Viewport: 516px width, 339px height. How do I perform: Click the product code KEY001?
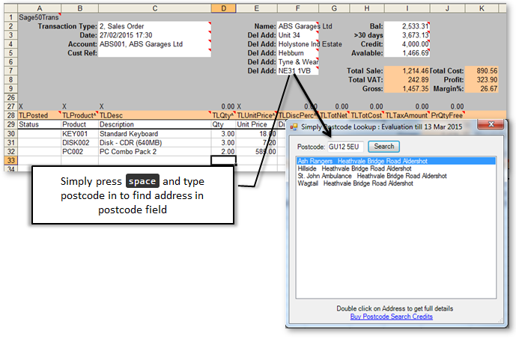[79, 134]
